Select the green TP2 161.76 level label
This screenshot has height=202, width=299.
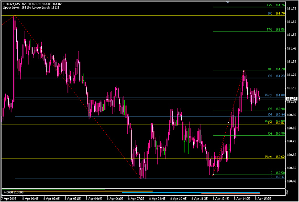point(276,5)
